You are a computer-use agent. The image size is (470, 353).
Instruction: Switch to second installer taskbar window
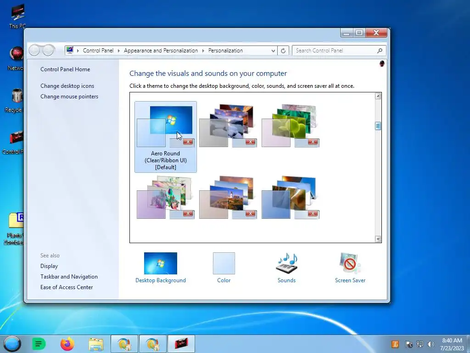pyautogui.click(x=152, y=344)
